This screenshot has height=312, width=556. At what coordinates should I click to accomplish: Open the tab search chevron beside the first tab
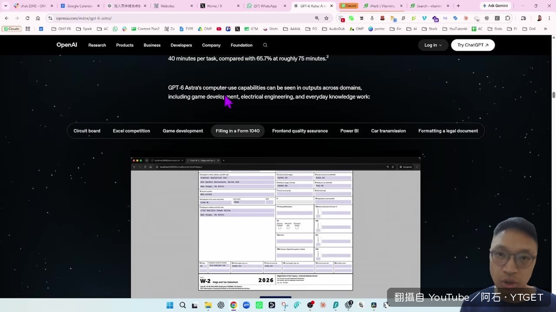click(x=6, y=6)
